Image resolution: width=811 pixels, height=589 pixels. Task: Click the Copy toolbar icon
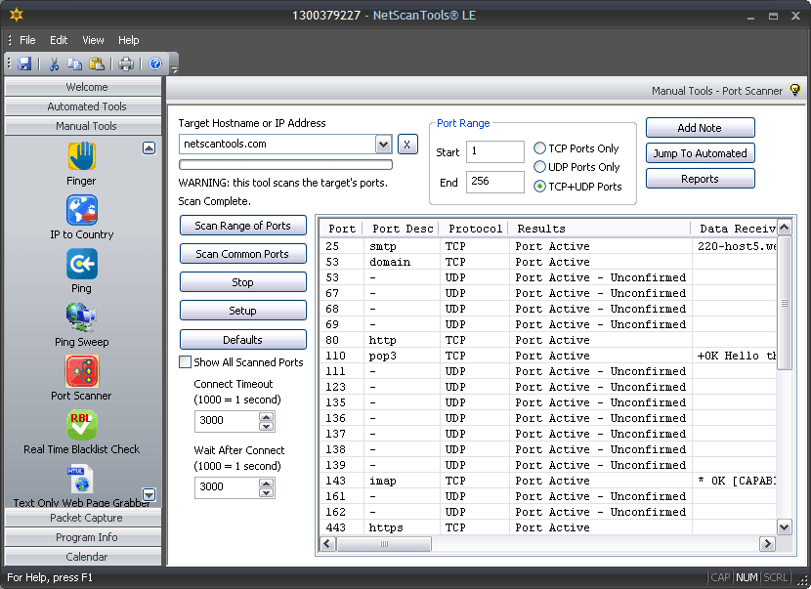click(x=75, y=63)
